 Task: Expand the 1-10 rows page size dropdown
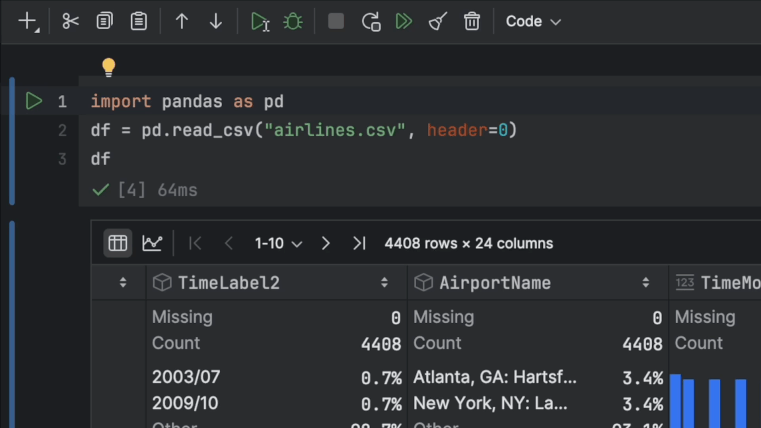click(x=278, y=244)
